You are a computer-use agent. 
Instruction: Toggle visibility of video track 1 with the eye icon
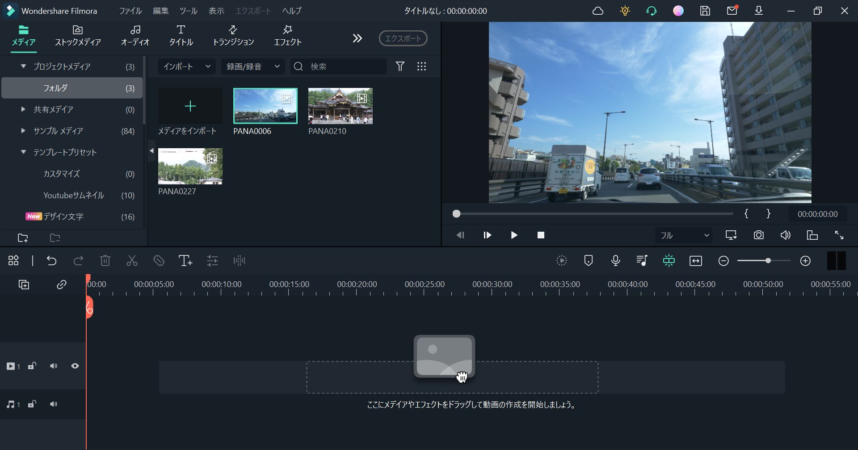pyautogui.click(x=75, y=365)
